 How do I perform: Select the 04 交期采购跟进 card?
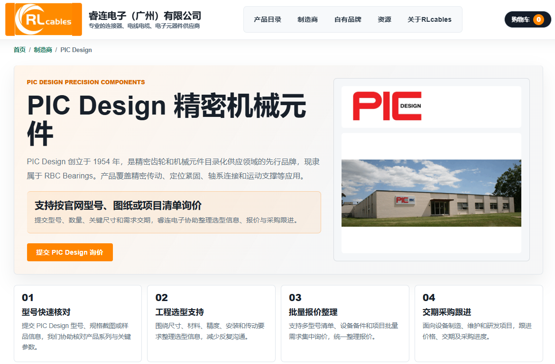coord(479,323)
